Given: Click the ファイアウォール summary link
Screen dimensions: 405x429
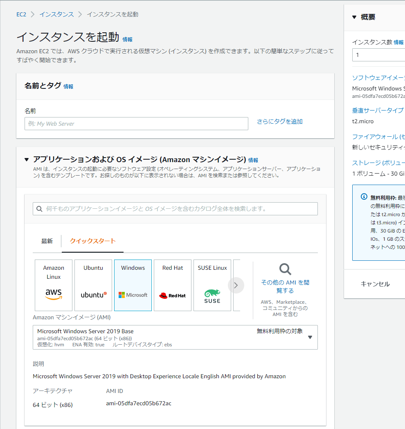Looking at the screenshot, I should click(378, 137).
